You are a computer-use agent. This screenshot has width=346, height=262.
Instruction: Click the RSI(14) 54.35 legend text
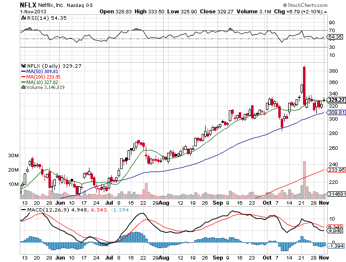pos(47,18)
